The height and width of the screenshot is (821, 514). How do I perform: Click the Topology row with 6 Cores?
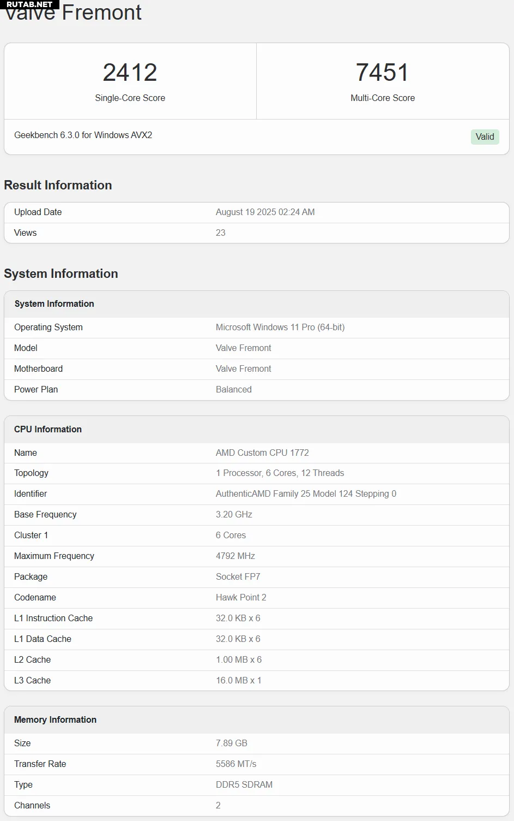point(257,473)
